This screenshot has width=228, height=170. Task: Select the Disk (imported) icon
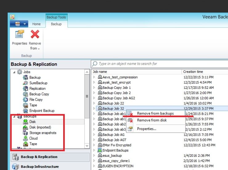click(x=26, y=127)
